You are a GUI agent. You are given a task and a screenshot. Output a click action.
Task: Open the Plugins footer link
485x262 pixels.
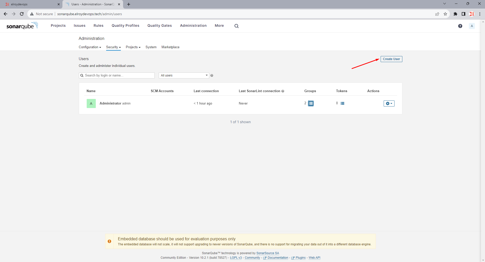coord(298,258)
